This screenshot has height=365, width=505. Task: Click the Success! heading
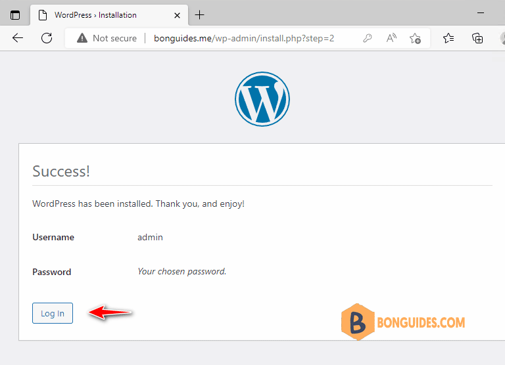coord(61,171)
